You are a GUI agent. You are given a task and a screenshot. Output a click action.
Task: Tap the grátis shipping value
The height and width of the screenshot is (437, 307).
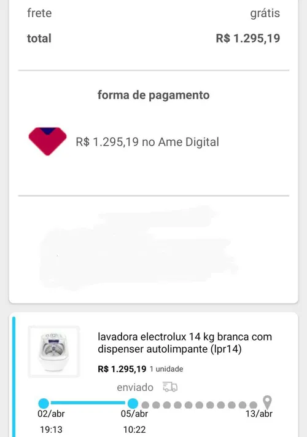click(x=265, y=14)
